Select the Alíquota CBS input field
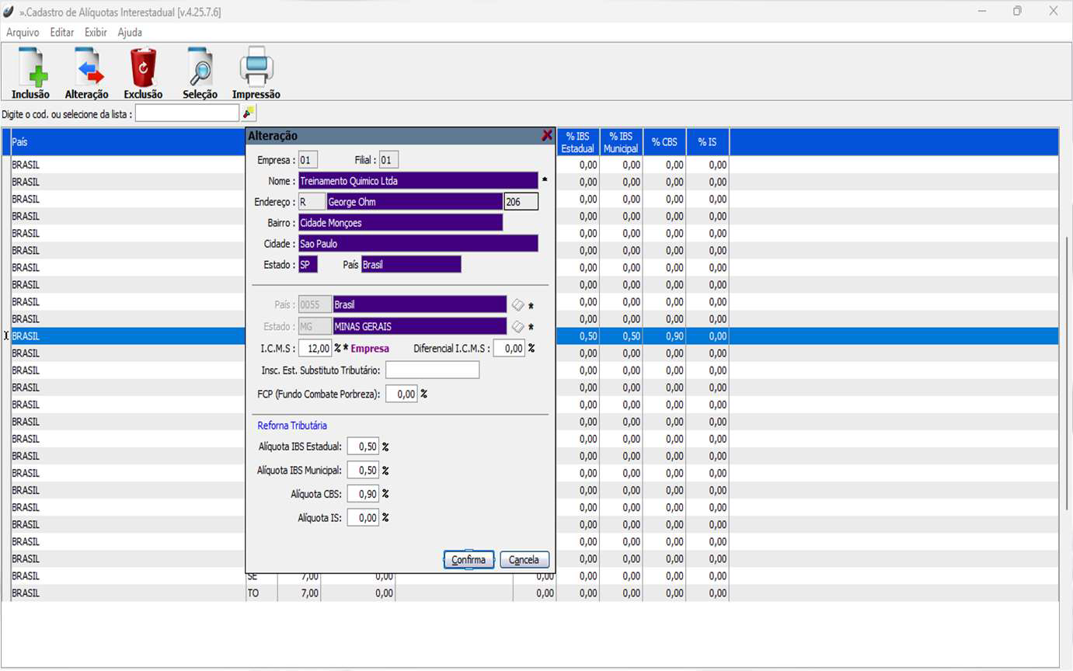This screenshot has height=671, width=1073. pyautogui.click(x=363, y=494)
